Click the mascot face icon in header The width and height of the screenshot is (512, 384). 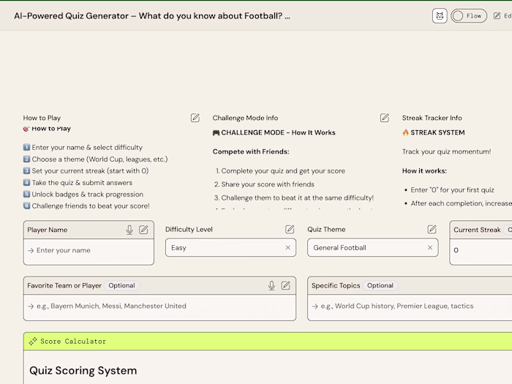click(440, 15)
